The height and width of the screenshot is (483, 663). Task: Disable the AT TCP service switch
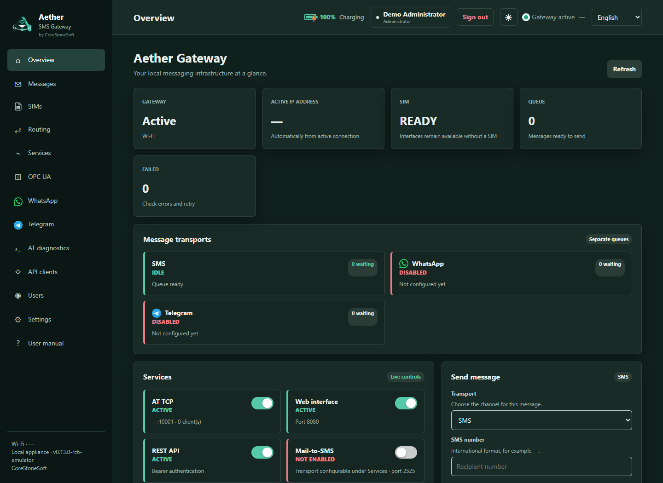(262, 403)
